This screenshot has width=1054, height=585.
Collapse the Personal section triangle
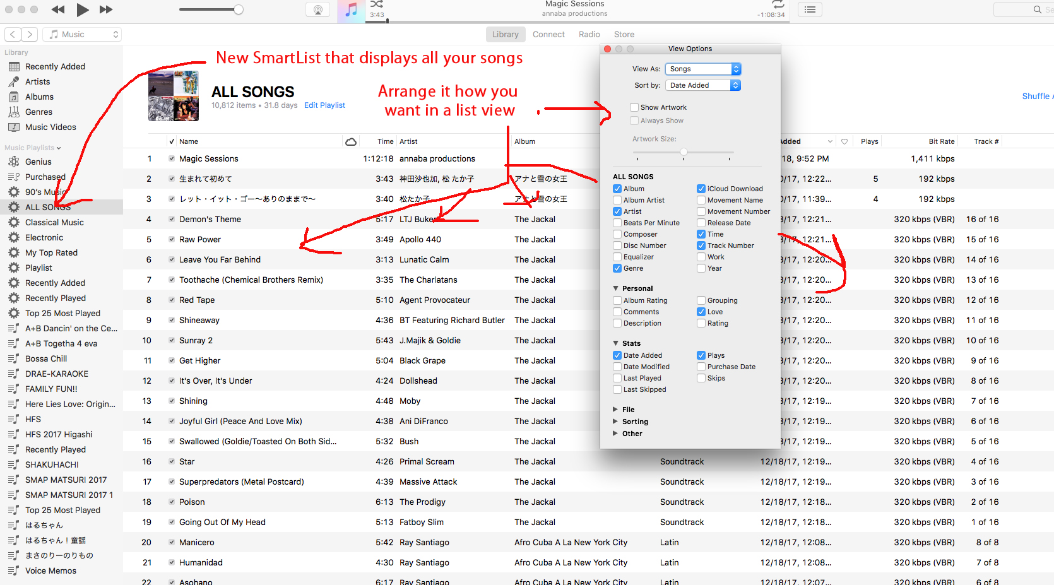pos(616,288)
